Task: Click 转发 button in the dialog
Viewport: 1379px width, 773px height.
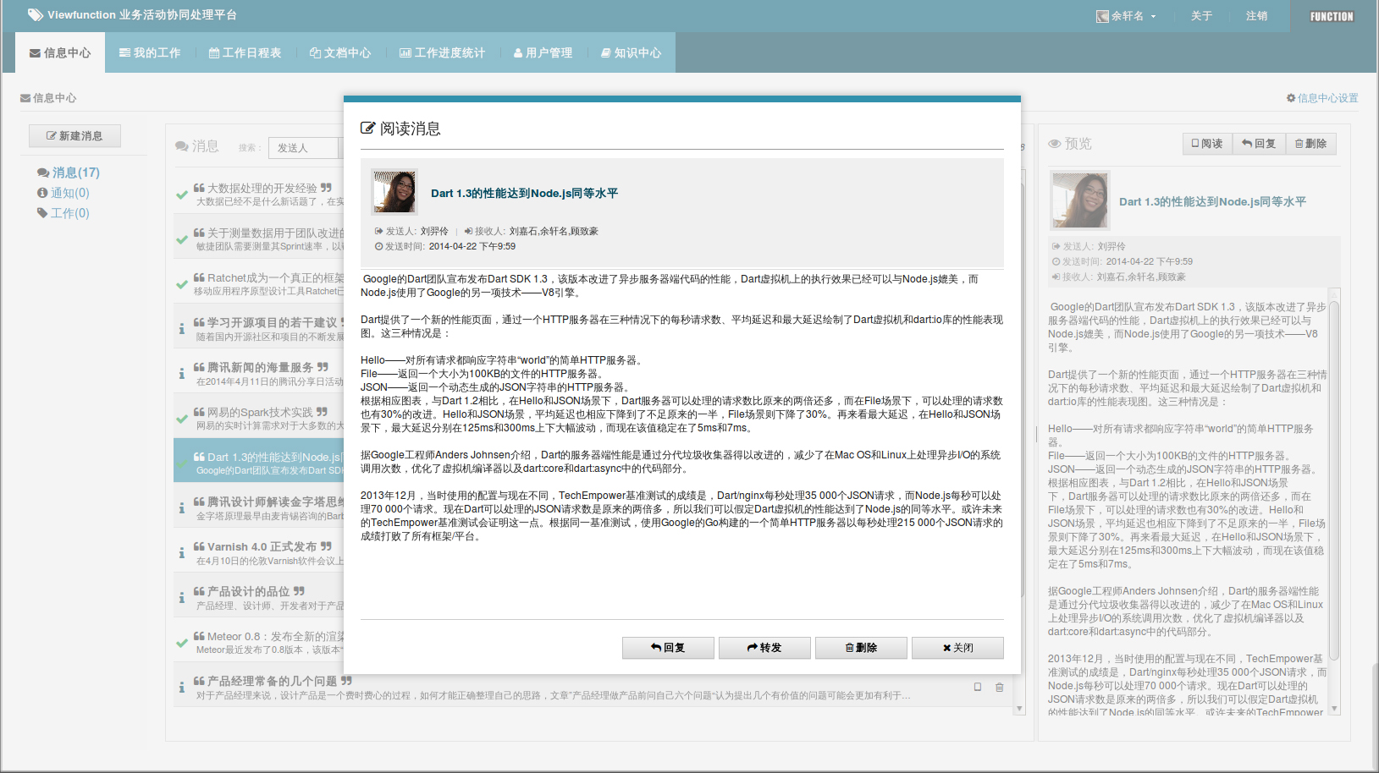Action: click(764, 648)
